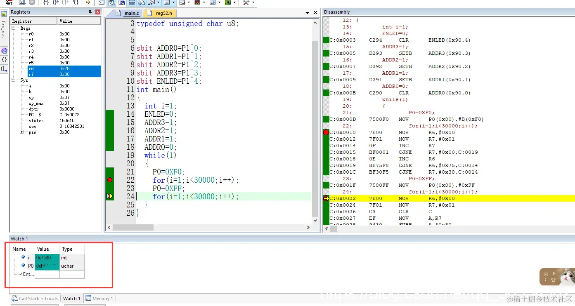The width and height of the screenshot is (575, 306).
Task: Open Serial windows dropdown arrow
Action: 188,2
